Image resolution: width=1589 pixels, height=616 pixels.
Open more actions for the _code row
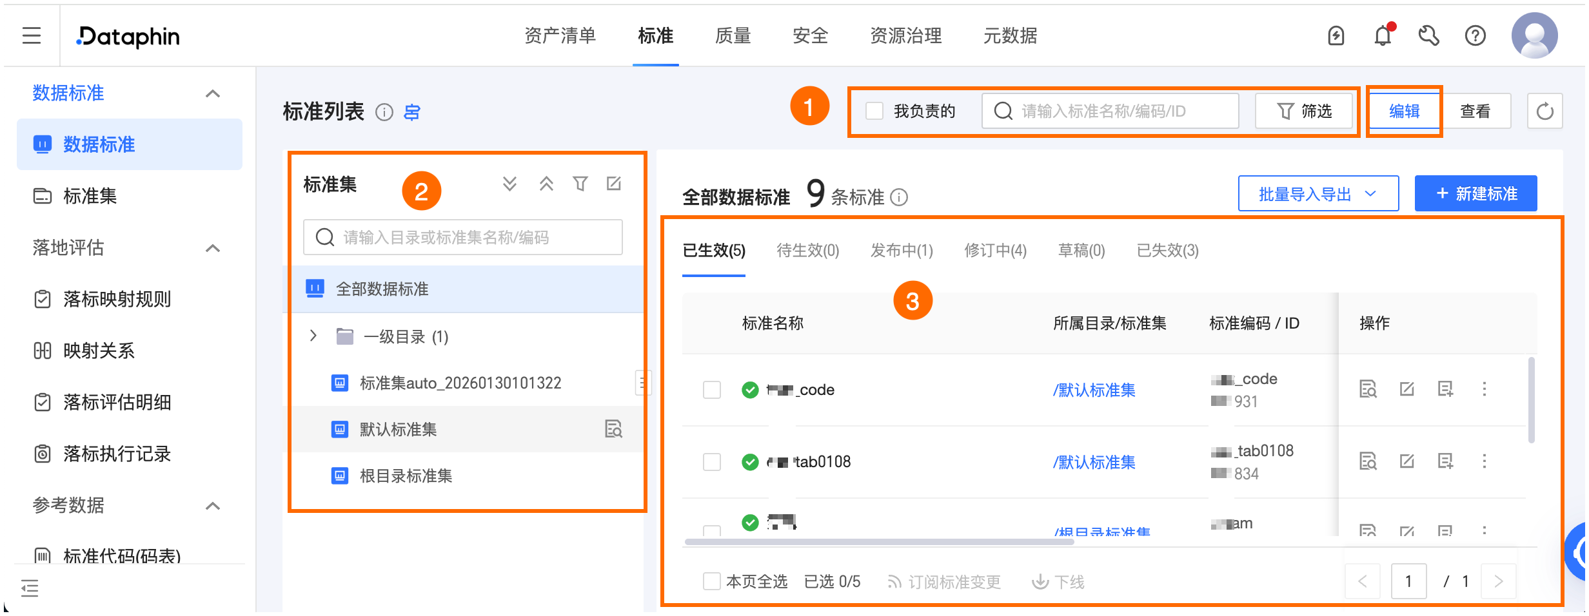[x=1485, y=389]
